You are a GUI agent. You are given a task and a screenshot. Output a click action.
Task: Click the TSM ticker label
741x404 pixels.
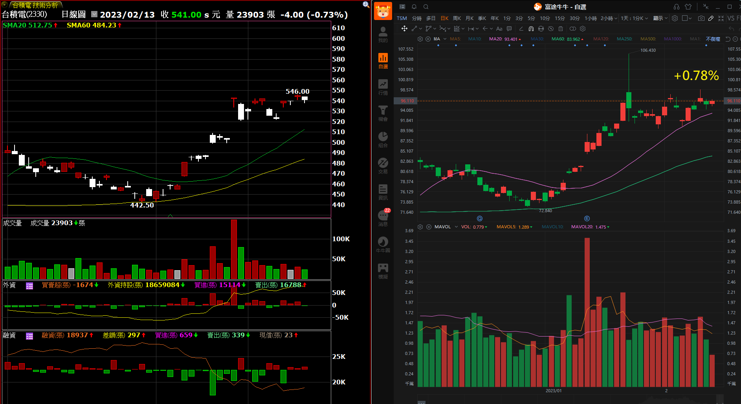click(x=402, y=18)
